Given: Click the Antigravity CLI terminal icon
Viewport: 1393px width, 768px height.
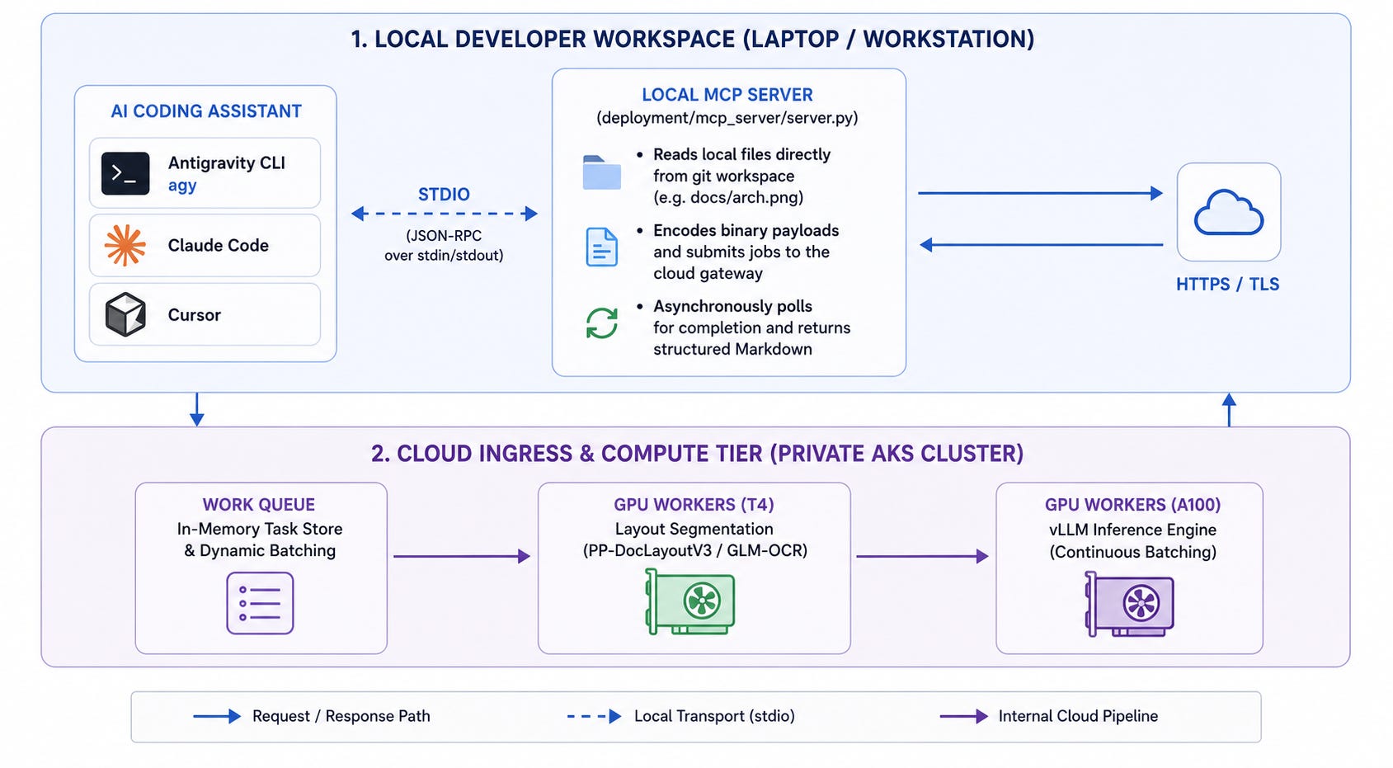Looking at the screenshot, I should coord(125,173).
